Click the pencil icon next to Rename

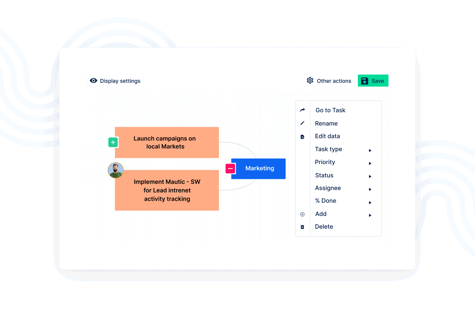tap(302, 123)
